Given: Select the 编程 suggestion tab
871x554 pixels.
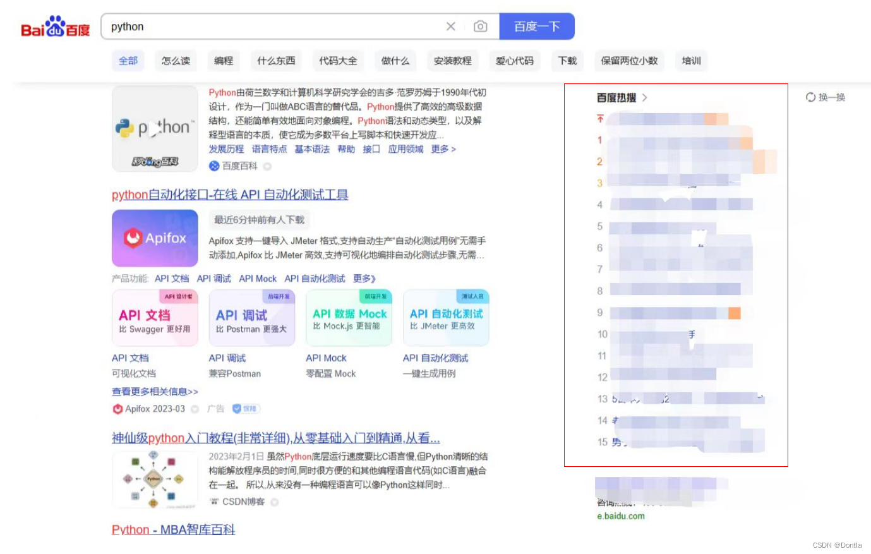Looking at the screenshot, I should [x=224, y=61].
